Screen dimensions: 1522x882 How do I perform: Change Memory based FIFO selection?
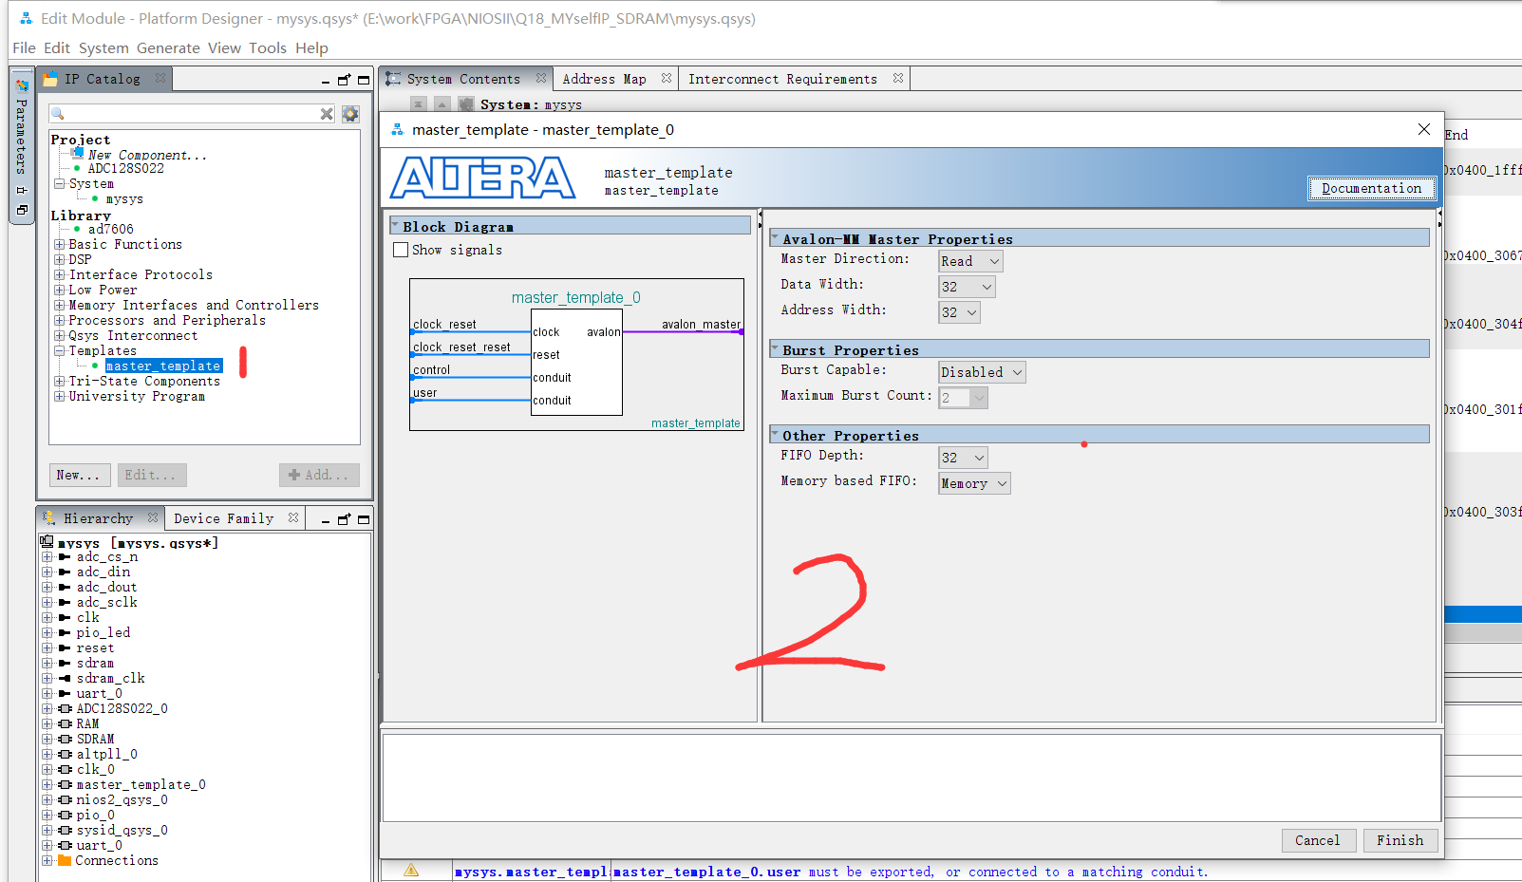[x=973, y=482]
